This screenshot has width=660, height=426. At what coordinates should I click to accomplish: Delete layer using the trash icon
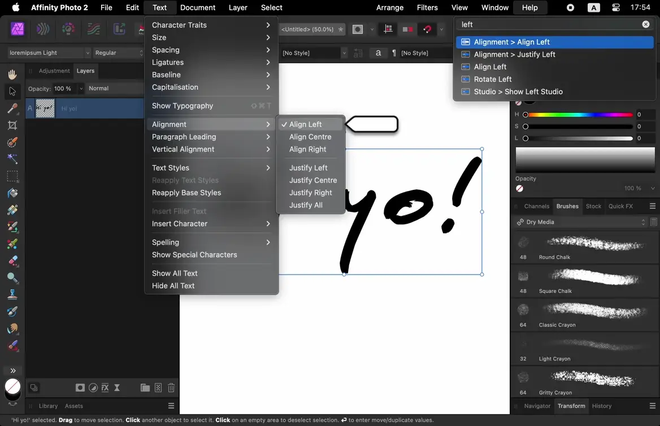click(x=171, y=388)
